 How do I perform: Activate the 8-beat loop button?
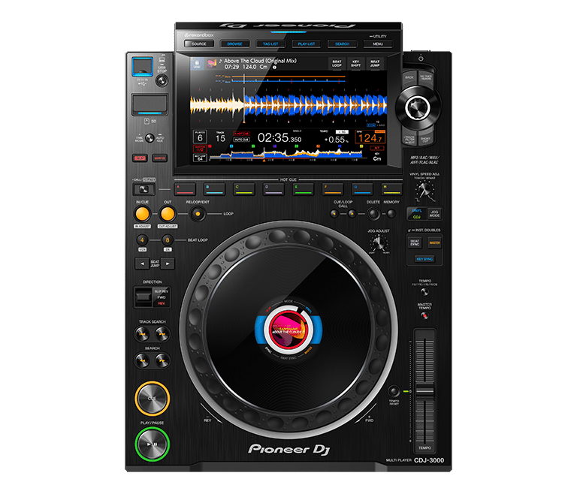[168, 240]
